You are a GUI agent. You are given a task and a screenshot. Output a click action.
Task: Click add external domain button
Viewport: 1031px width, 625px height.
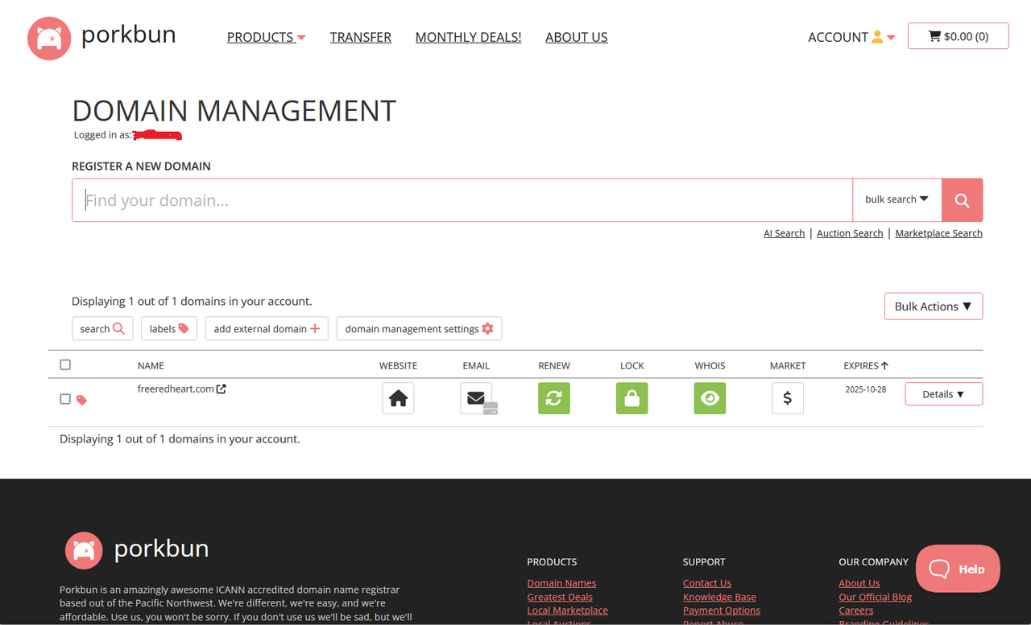pos(267,328)
